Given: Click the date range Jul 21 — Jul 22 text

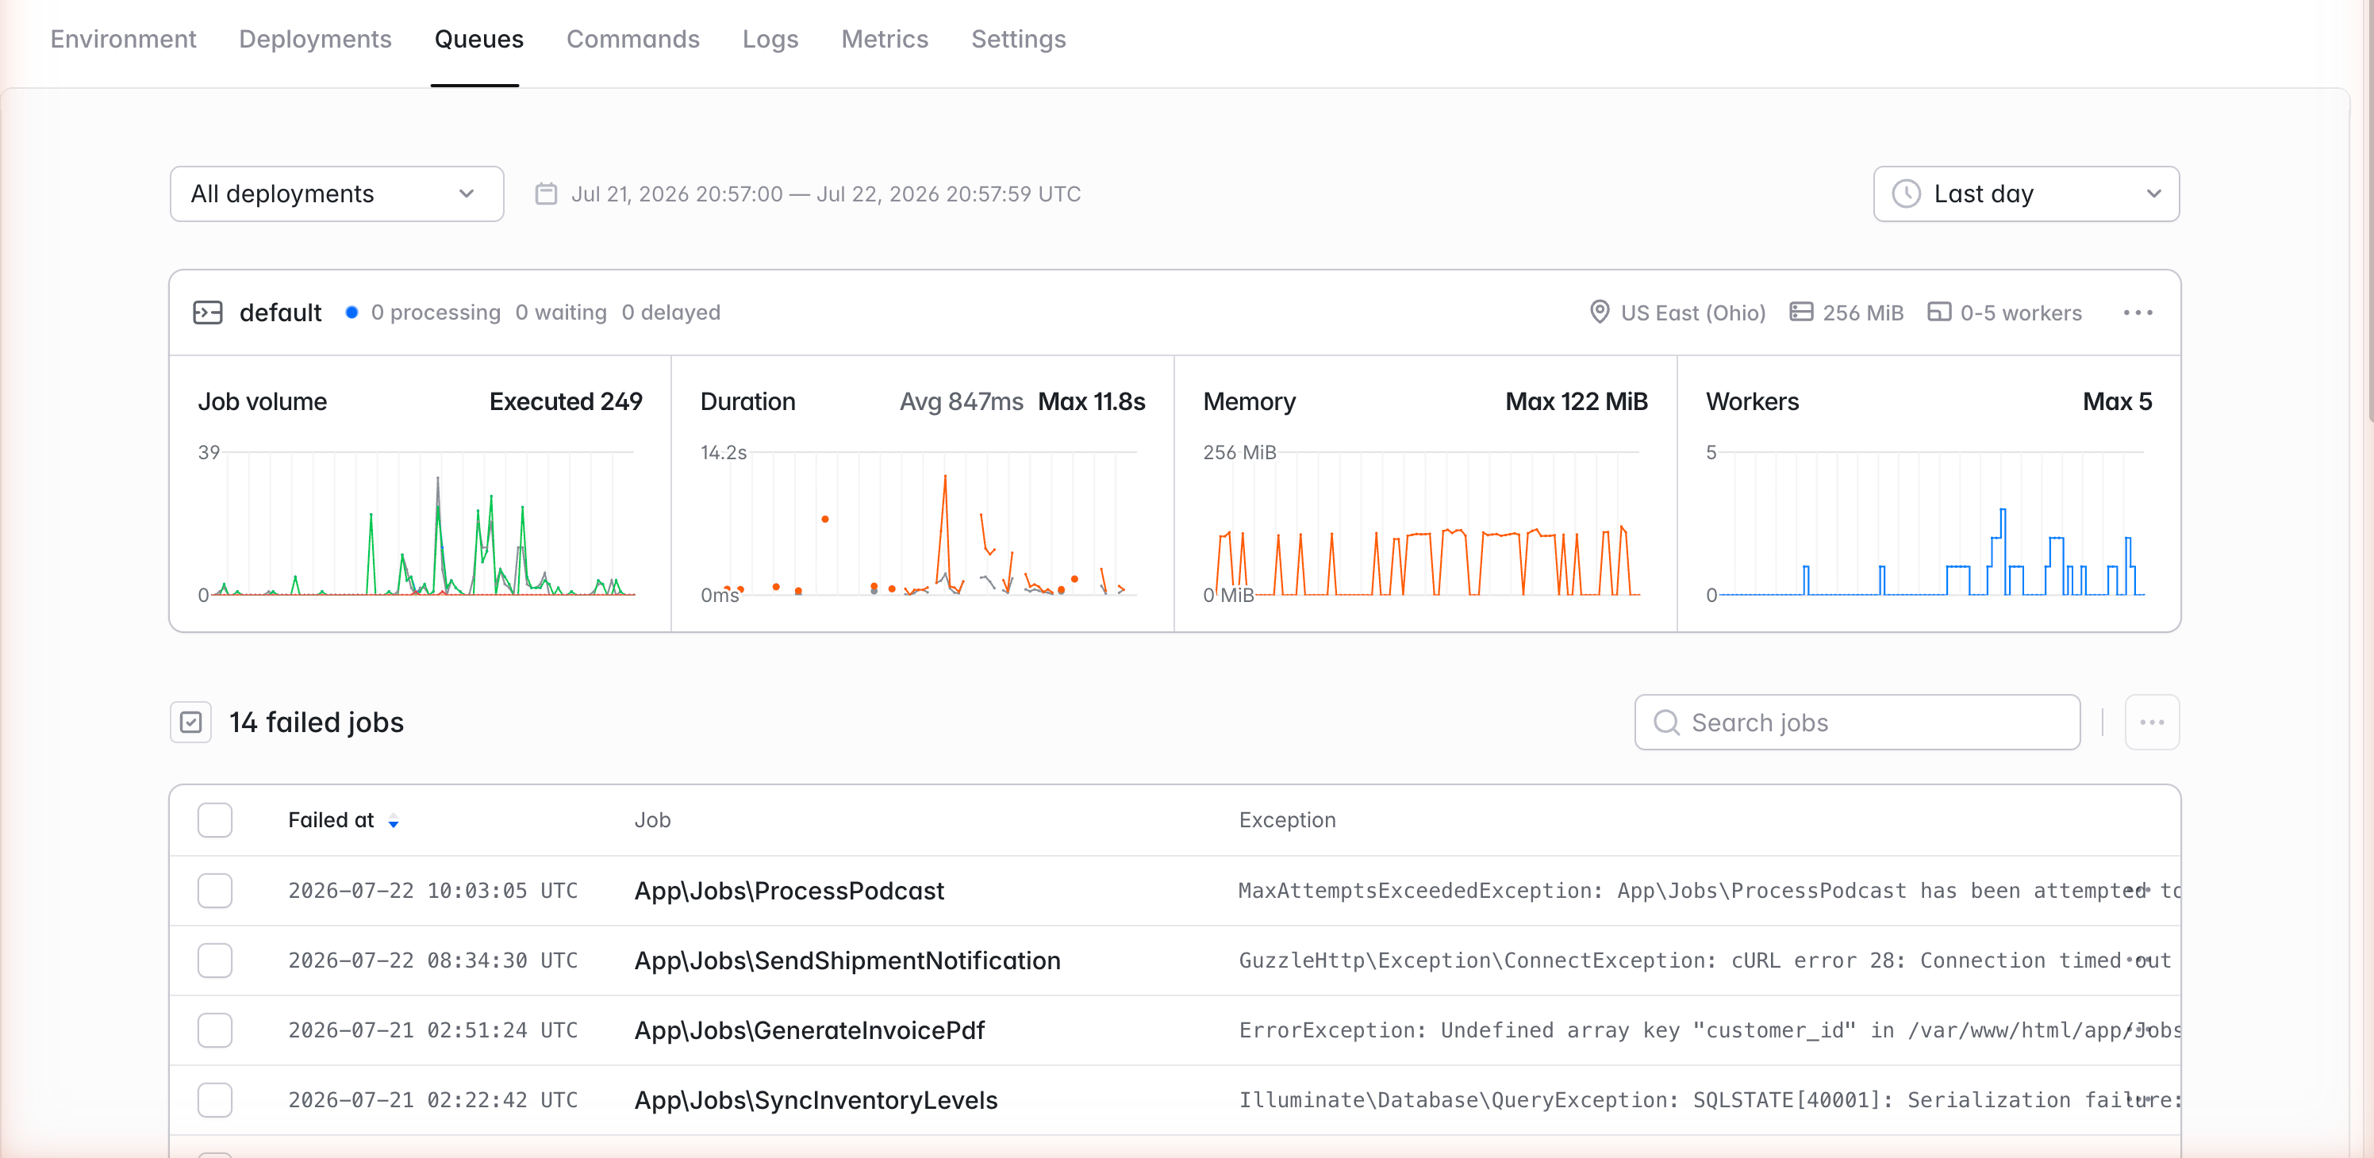Looking at the screenshot, I should coord(826,194).
